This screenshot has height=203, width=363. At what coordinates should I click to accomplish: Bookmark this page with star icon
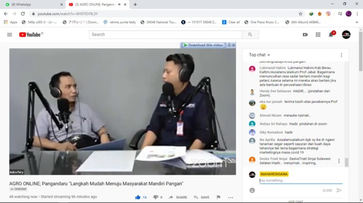(301, 14)
